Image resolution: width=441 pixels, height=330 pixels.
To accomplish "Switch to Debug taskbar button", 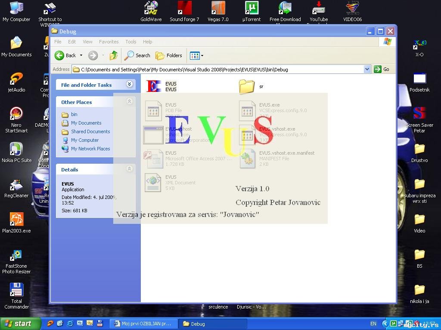I will click(x=214, y=324).
